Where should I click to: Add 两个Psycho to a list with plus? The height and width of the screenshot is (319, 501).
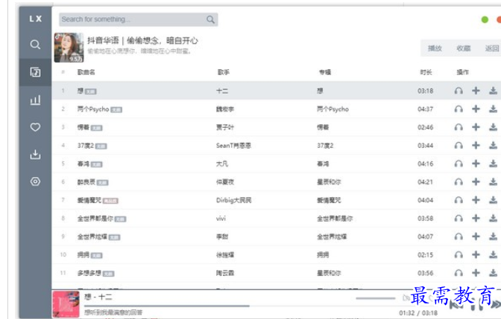tap(476, 109)
